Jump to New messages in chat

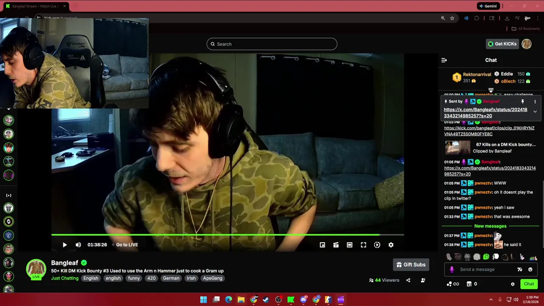(x=490, y=226)
